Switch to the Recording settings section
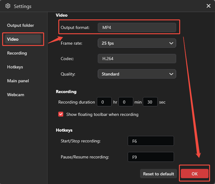Viewport: 215px width, 184px height. click(x=17, y=53)
